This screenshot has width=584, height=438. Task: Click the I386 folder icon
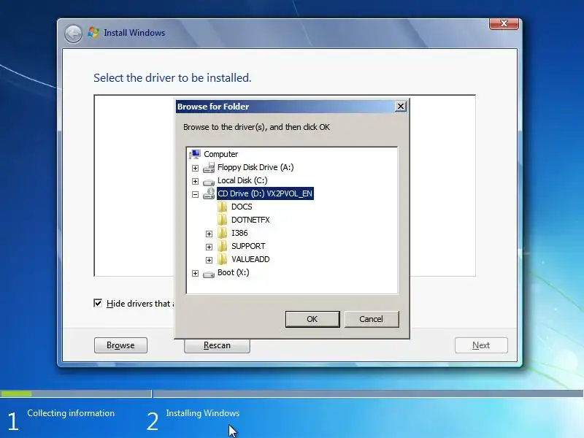pyautogui.click(x=223, y=233)
